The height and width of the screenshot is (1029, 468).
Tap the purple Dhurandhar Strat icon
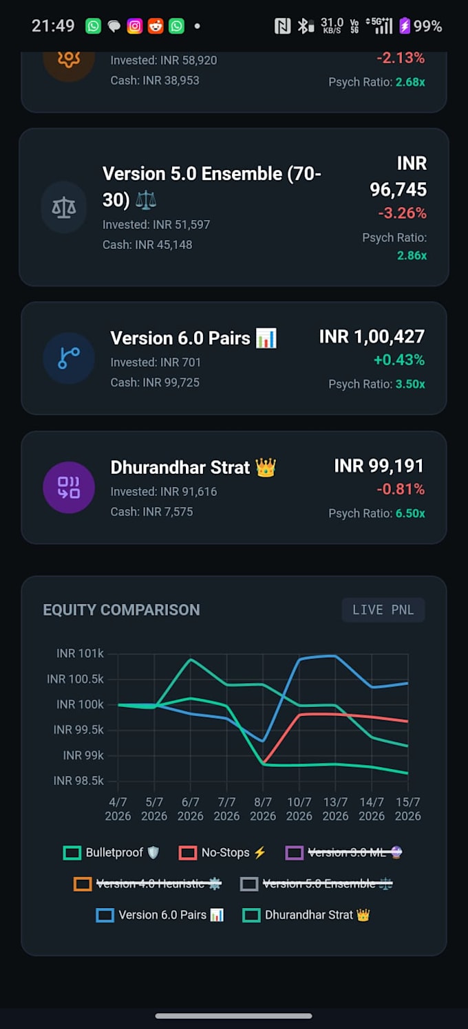pyautogui.click(x=68, y=488)
